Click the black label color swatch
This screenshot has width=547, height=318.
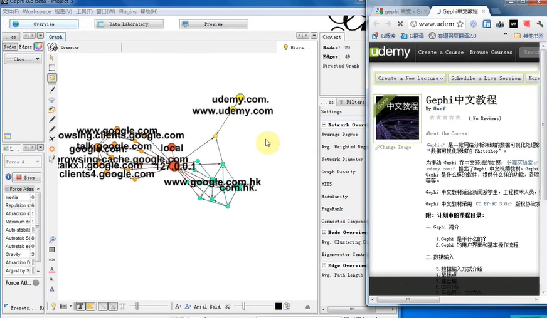[279, 306]
